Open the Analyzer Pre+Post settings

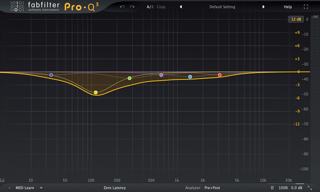tap(212, 188)
